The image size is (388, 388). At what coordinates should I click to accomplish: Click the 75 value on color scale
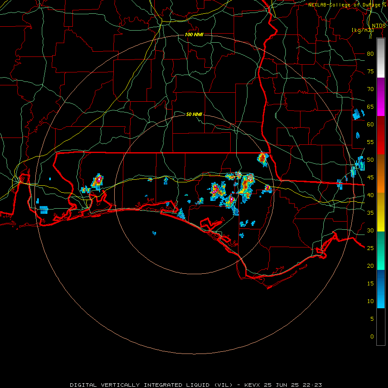click(x=370, y=72)
